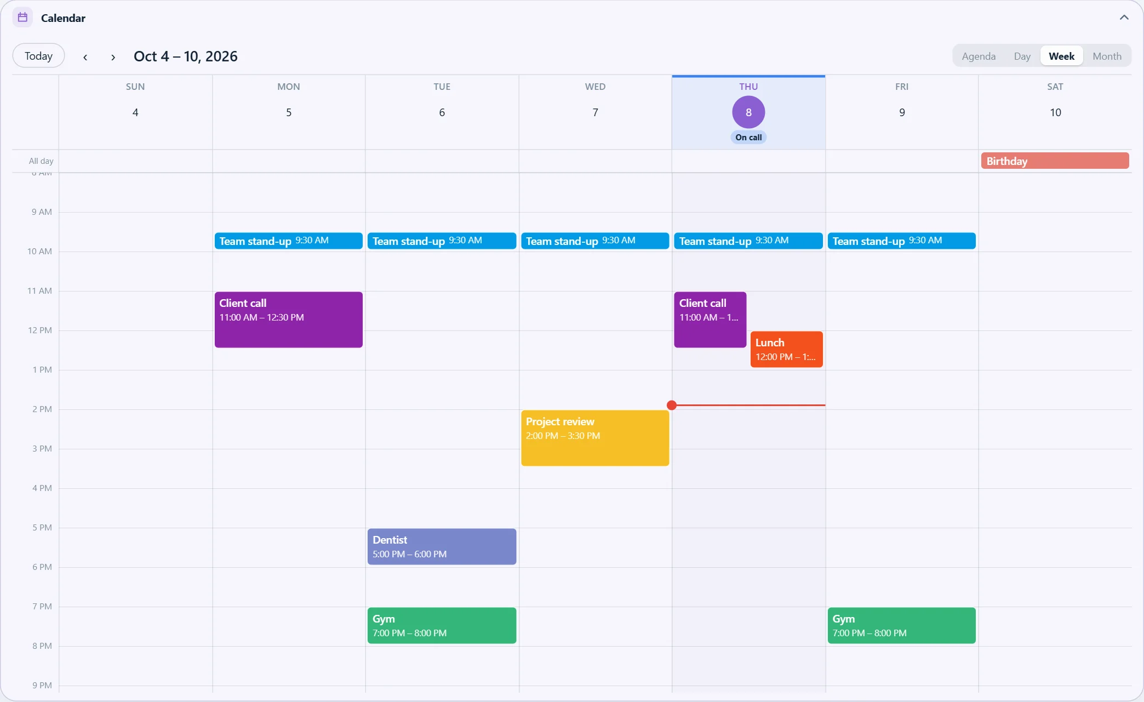Image resolution: width=1144 pixels, height=702 pixels.
Task: Open the Lunch event on Thursday
Action: 786,349
